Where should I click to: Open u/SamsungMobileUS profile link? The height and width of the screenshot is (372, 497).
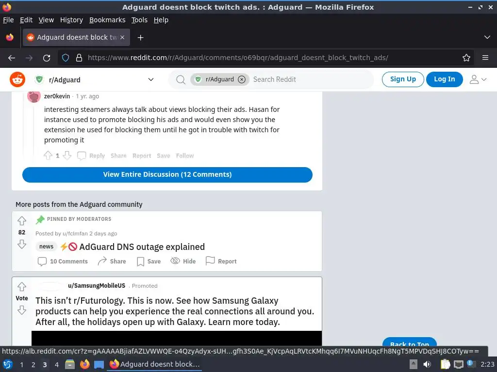point(97,286)
